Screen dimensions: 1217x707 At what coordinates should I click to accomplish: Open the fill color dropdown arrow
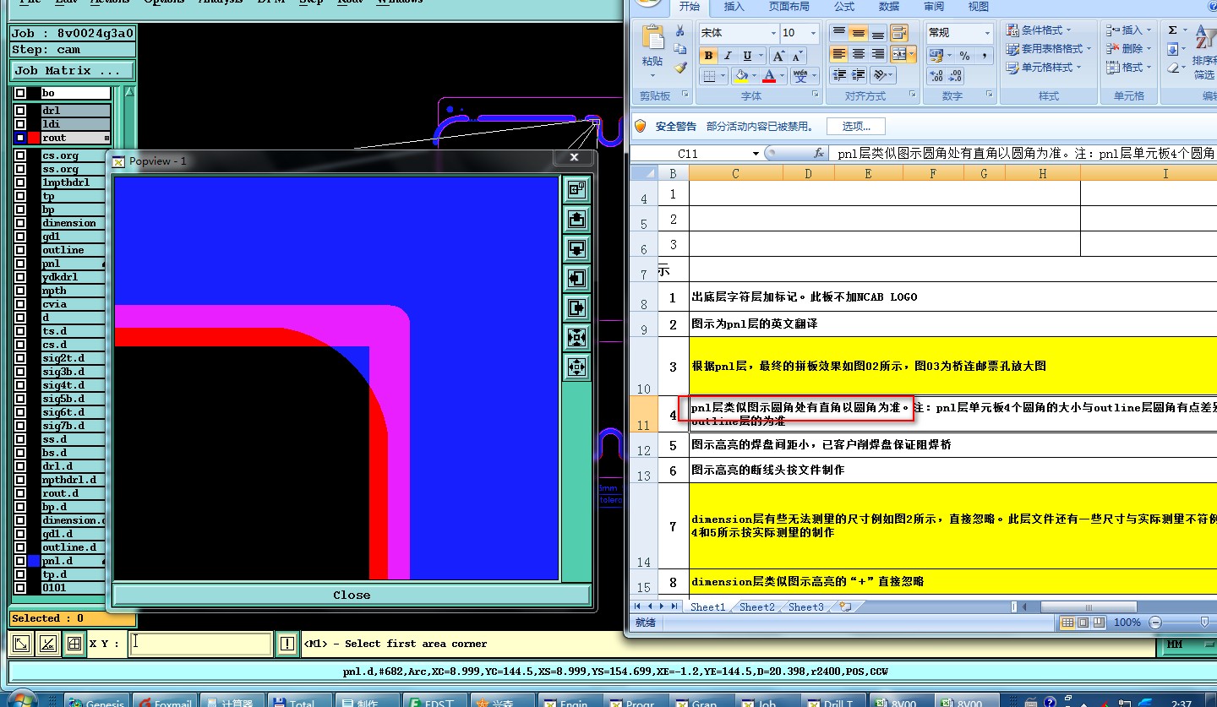coord(754,76)
